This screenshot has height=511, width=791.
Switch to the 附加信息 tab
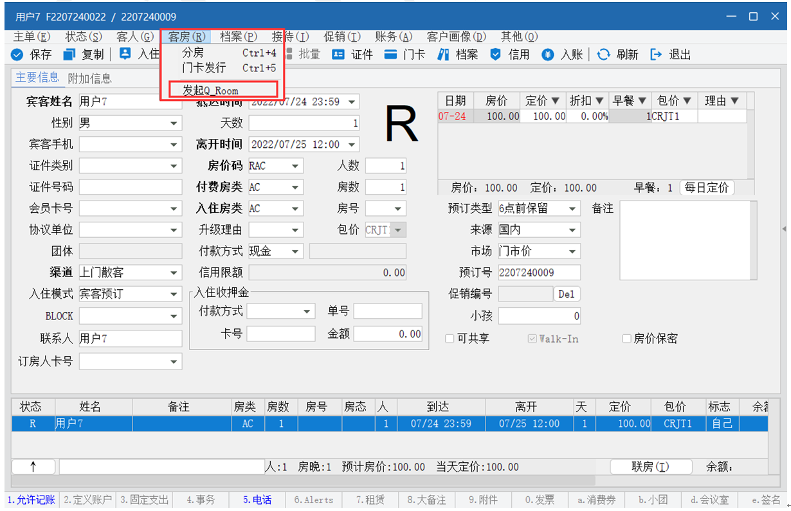pyautogui.click(x=90, y=78)
